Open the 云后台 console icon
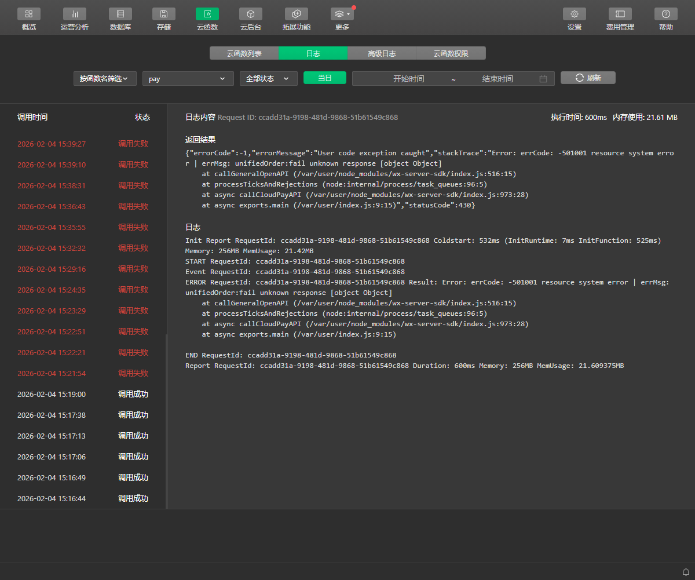This screenshot has width=695, height=580. (x=251, y=14)
